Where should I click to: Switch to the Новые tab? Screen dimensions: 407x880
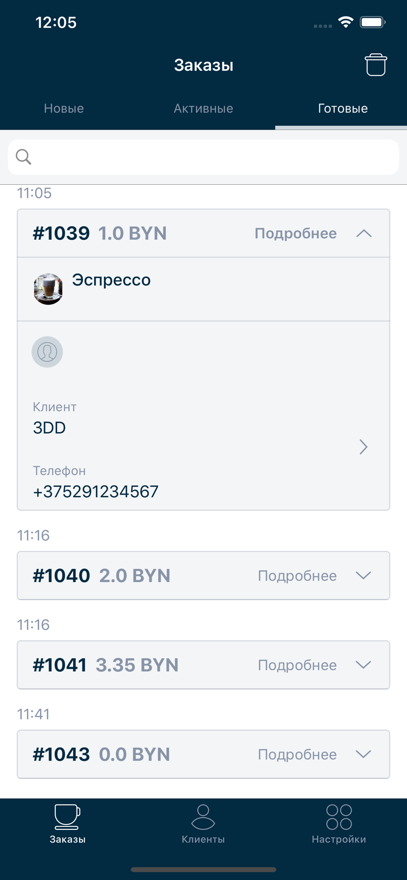pyautogui.click(x=64, y=108)
